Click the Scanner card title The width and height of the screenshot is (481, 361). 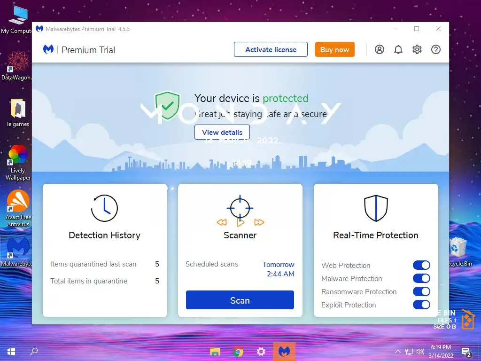point(240,235)
